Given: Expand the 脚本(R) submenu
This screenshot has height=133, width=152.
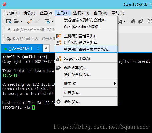Looking at the screenshot, I should click(86, 84).
